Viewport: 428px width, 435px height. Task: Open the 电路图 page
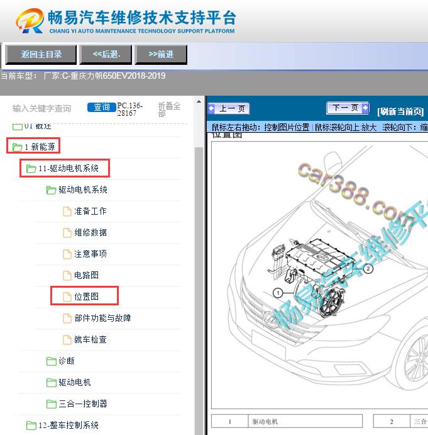86,275
